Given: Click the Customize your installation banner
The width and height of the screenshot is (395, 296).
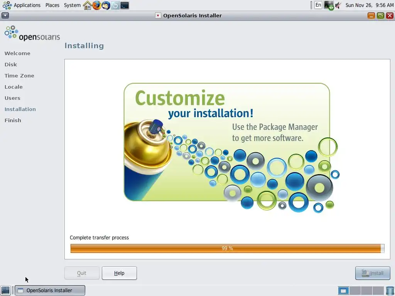Looking at the screenshot, I should tap(231, 148).
